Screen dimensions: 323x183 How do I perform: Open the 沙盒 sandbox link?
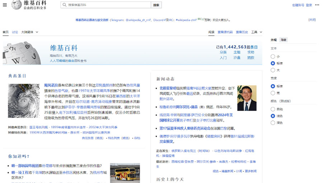(x=237, y=58)
